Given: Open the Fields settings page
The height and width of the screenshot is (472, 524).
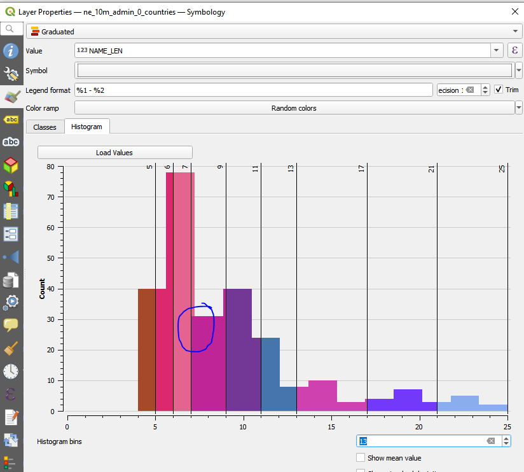Looking at the screenshot, I should pyautogui.click(x=11, y=211).
